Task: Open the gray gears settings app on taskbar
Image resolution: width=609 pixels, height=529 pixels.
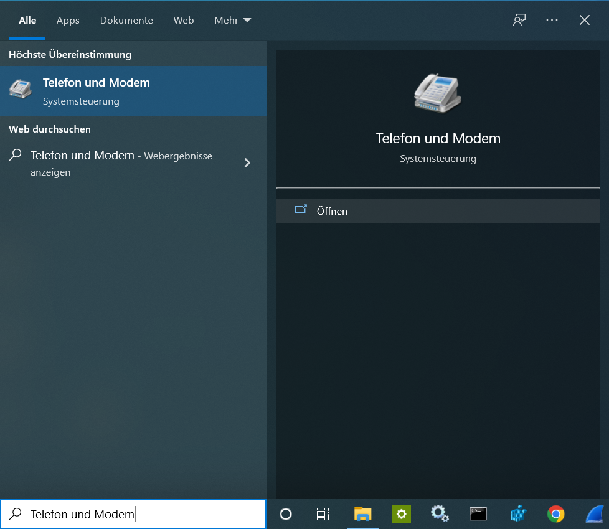Action: pyautogui.click(x=440, y=514)
